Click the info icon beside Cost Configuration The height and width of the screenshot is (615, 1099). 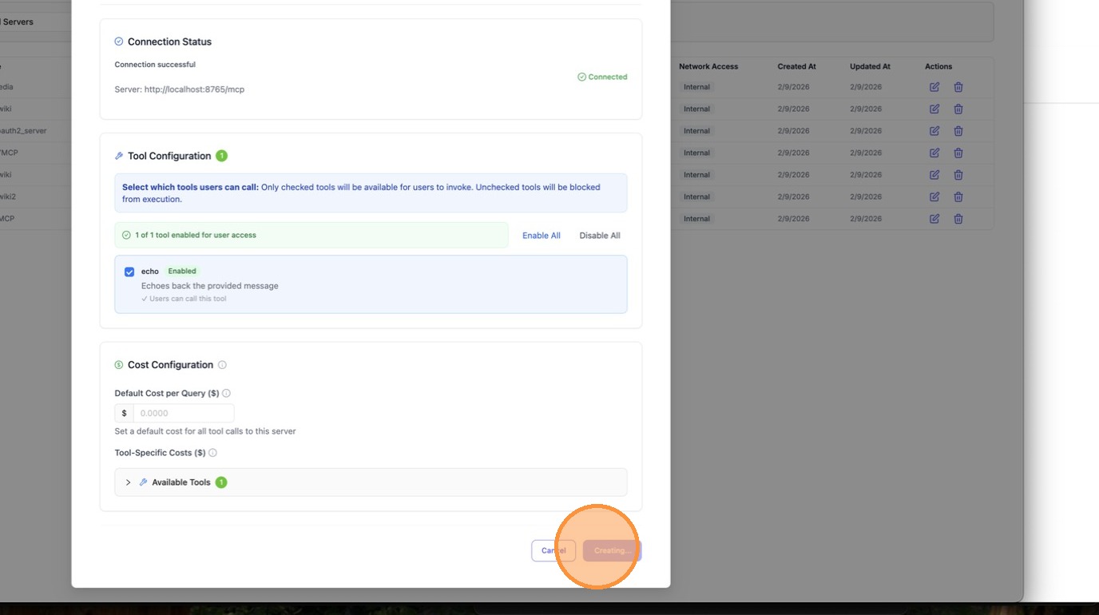pos(222,365)
